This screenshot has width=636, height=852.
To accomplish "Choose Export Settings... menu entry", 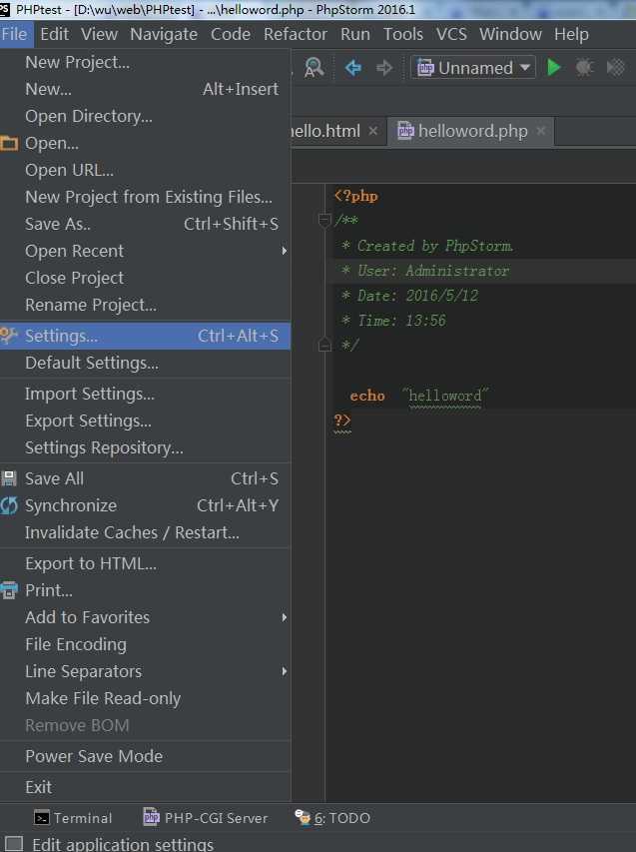I will 145,422.
